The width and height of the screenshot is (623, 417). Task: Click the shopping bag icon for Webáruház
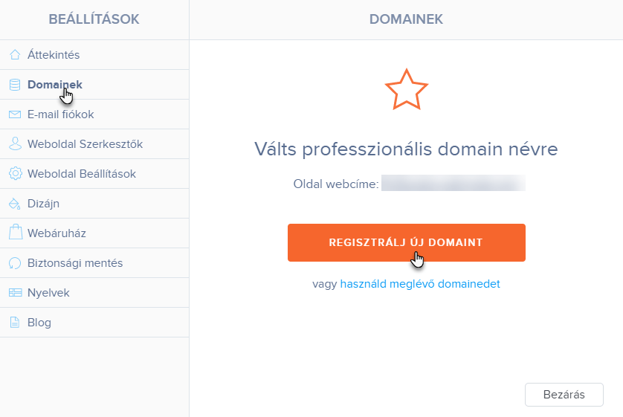(x=15, y=233)
